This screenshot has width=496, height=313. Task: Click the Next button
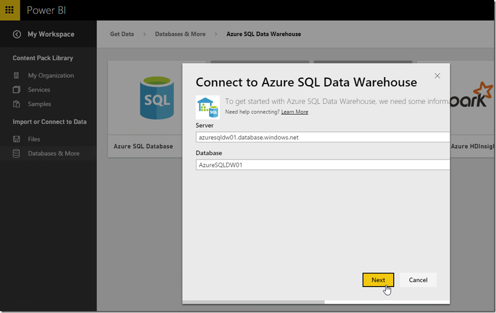378,280
